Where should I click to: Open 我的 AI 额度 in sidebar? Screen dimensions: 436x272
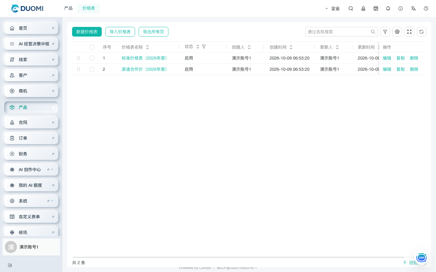click(x=31, y=185)
